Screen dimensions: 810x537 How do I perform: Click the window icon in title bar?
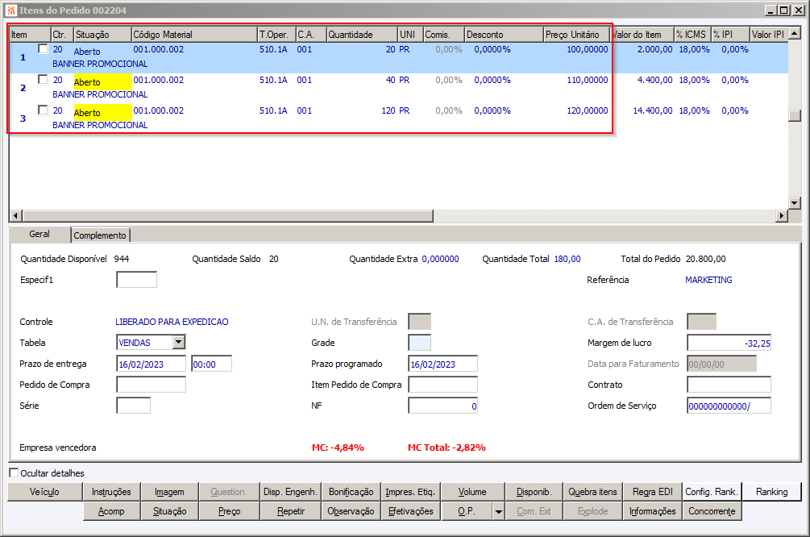pos(10,10)
